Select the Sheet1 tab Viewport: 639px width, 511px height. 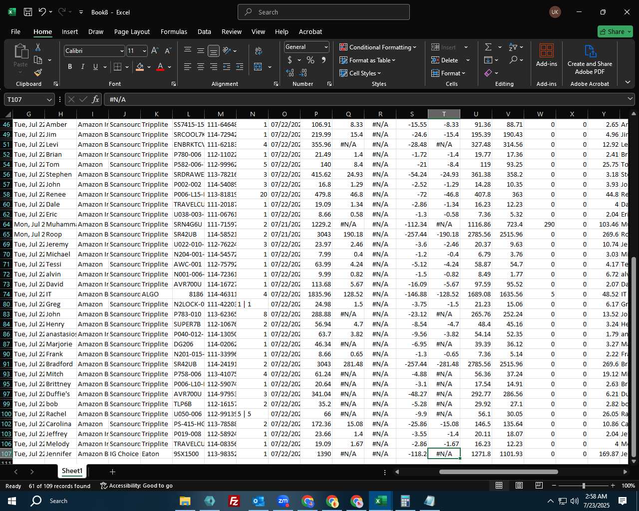pyautogui.click(x=72, y=471)
